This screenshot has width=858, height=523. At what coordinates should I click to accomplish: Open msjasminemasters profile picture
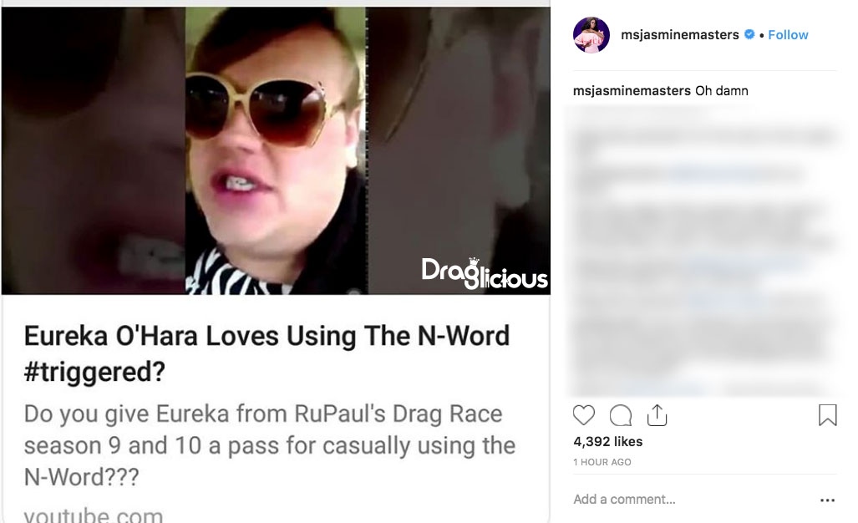pyautogui.click(x=591, y=35)
